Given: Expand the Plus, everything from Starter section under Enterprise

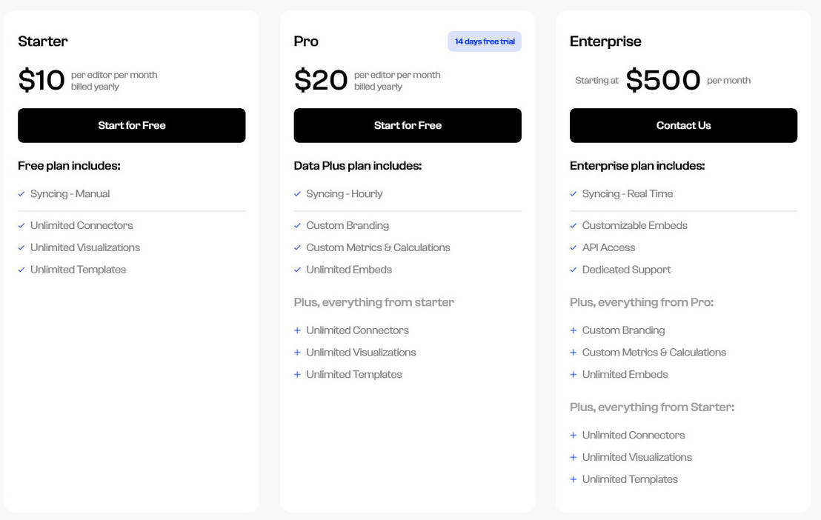Looking at the screenshot, I should 651,407.
